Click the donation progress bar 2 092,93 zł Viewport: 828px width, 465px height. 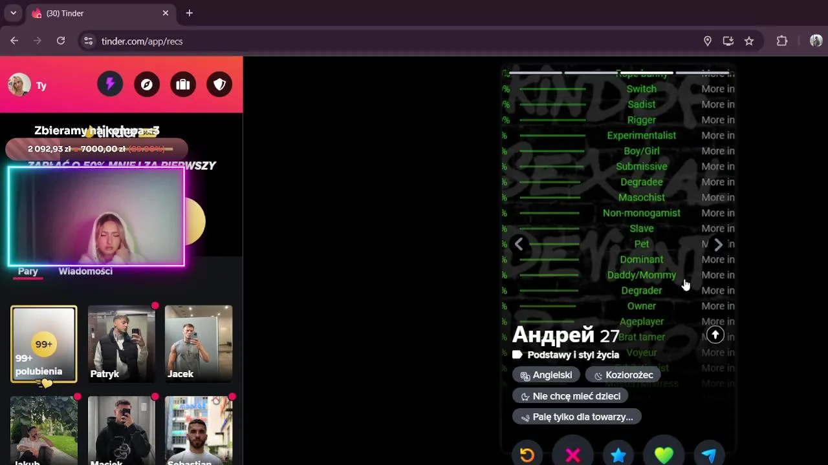(x=96, y=149)
